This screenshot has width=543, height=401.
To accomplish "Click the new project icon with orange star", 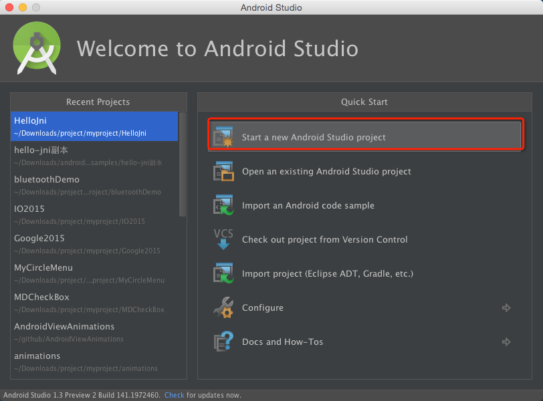I will 223,137.
